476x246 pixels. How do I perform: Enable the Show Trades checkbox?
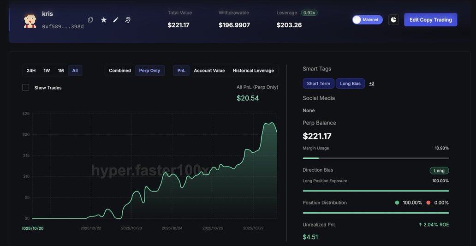[x=26, y=88]
